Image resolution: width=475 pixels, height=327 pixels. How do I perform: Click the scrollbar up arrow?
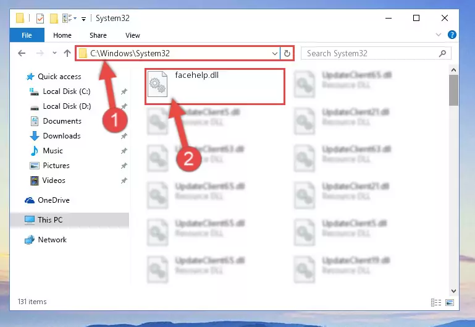pos(453,70)
